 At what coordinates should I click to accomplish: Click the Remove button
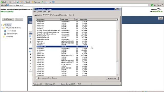19,19
